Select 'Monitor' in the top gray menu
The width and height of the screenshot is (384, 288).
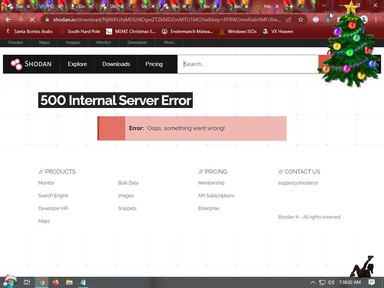(x=103, y=42)
